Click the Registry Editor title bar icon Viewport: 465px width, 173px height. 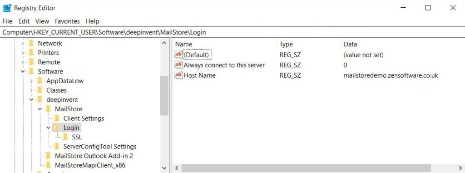[x=7, y=8]
